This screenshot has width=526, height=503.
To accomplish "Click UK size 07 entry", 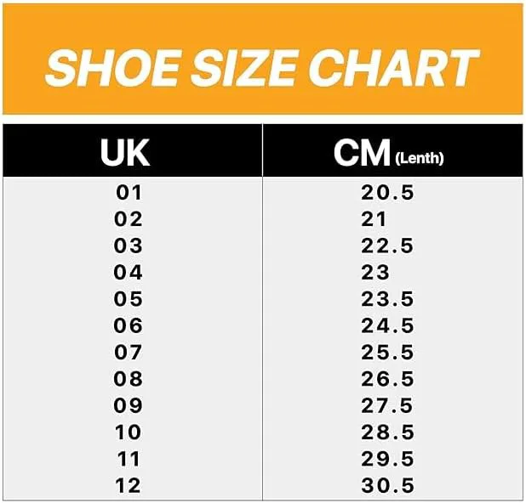I will tap(129, 353).
